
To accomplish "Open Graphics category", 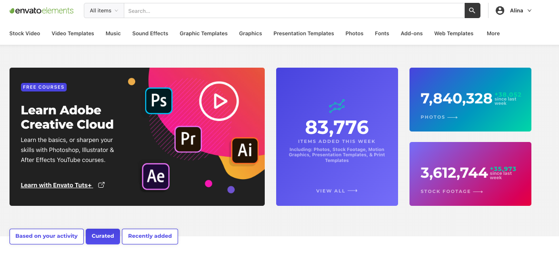I will [250, 33].
